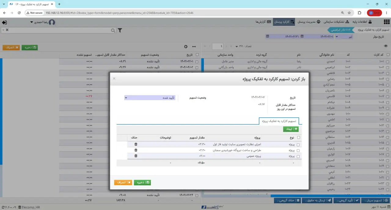Delete the طراحی و ساخت نیروگاه row
The image size is (391, 210).
click(x=136, y=150)
